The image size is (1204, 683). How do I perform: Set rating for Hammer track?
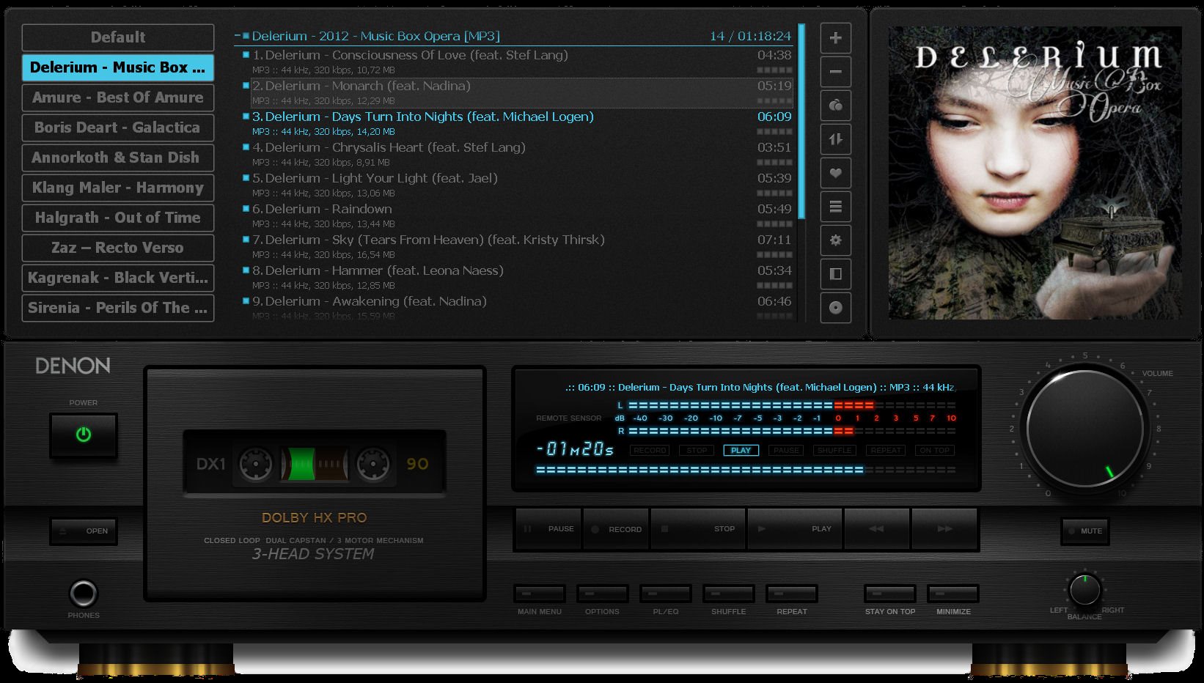click(774, 286)
